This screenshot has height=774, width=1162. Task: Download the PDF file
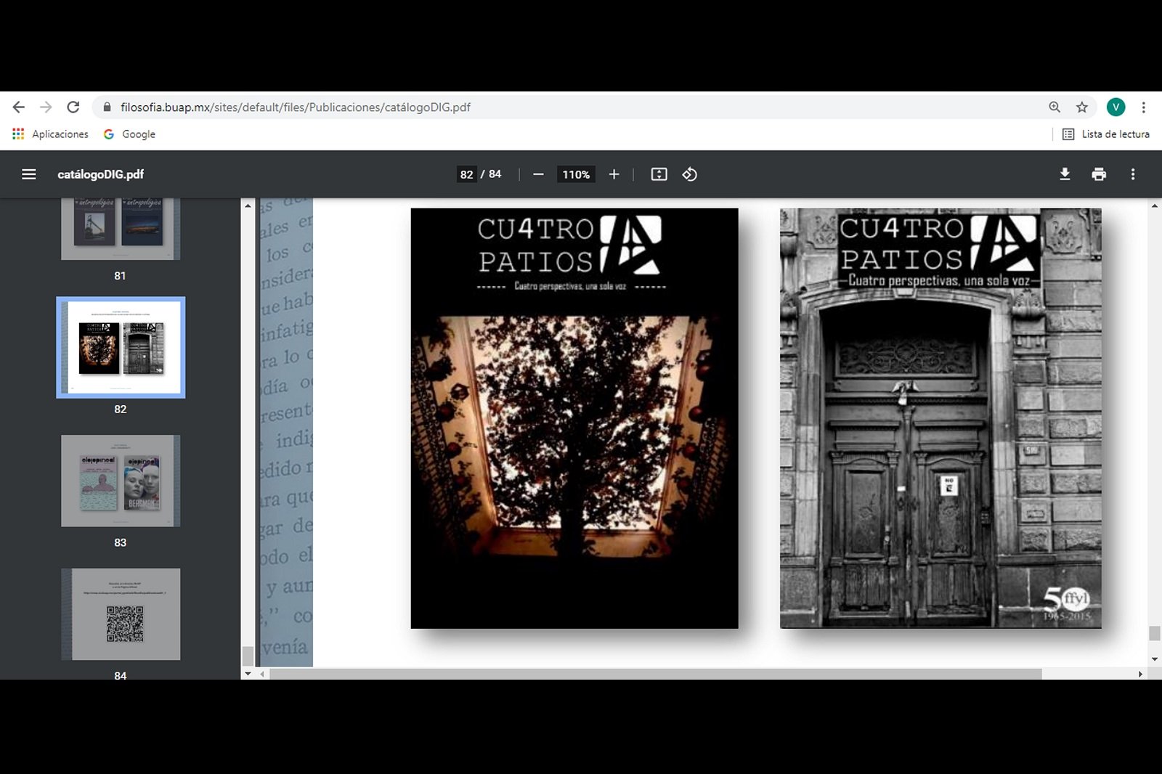(x=1065, y=174)
